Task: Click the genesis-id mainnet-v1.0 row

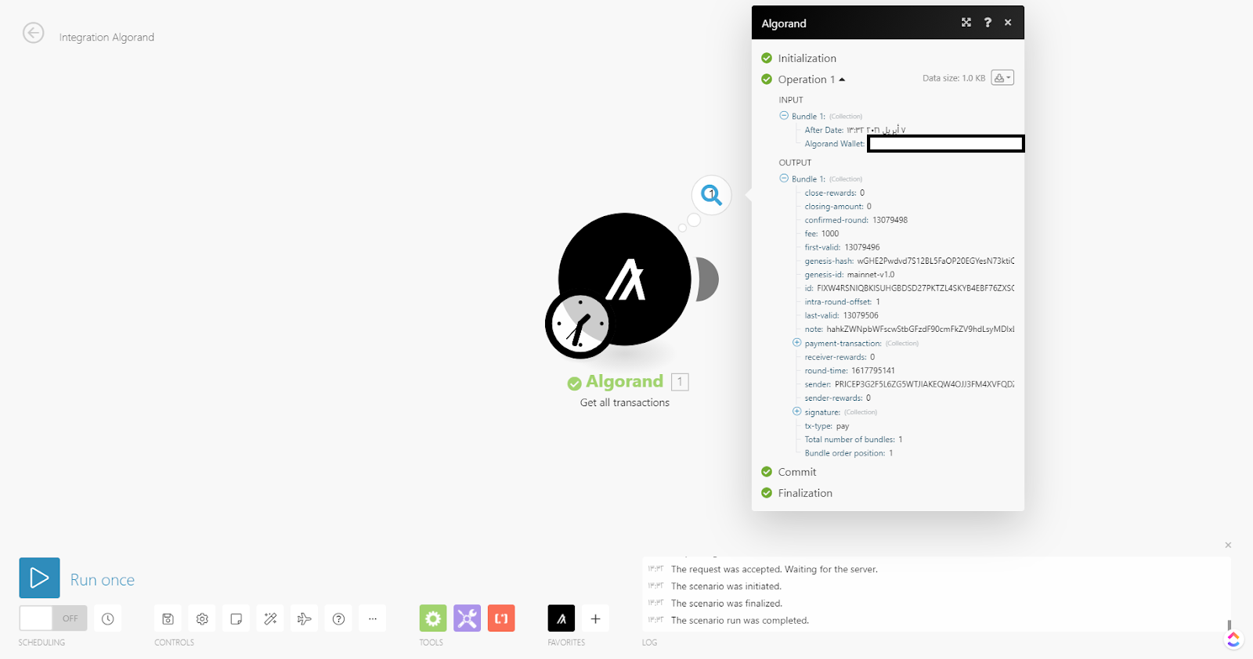Action: (850, 275)
